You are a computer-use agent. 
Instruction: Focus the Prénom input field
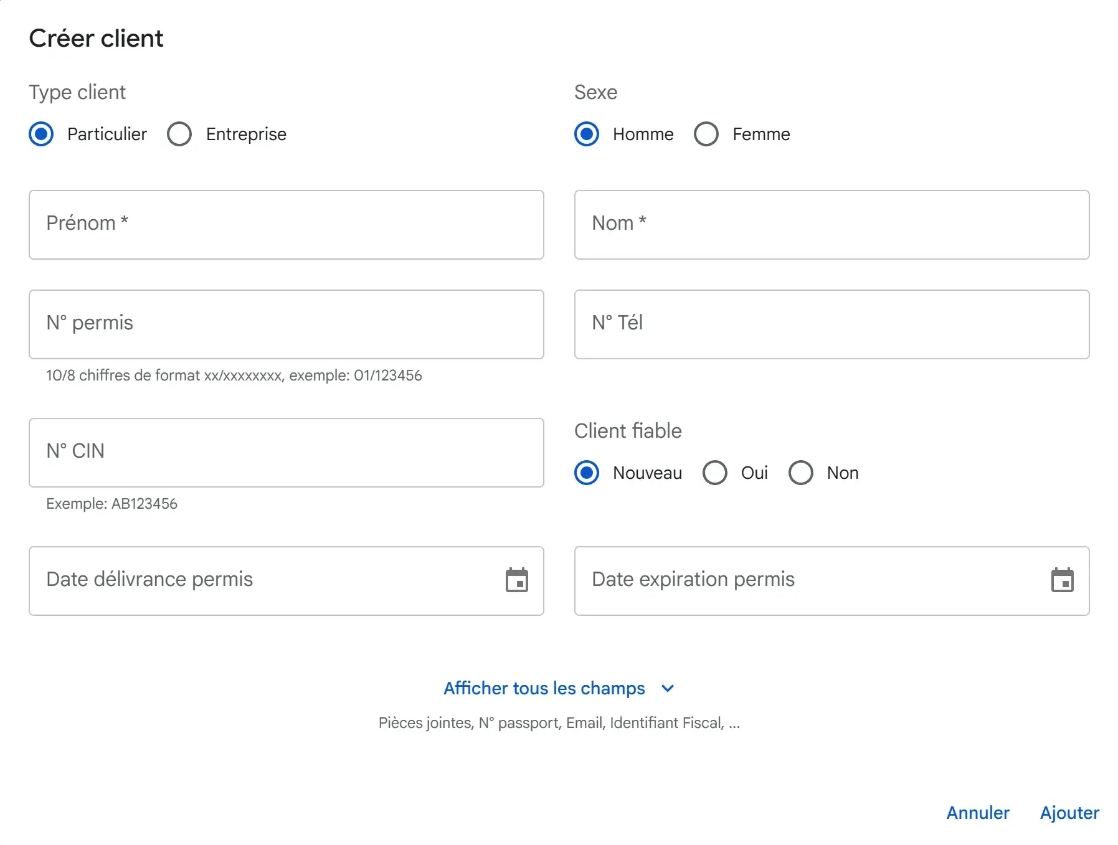(287, 225)
